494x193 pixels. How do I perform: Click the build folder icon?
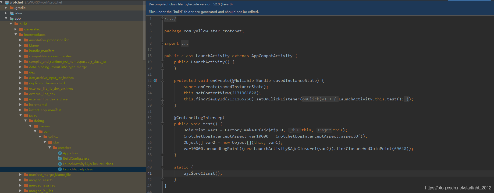pos(16,24)
